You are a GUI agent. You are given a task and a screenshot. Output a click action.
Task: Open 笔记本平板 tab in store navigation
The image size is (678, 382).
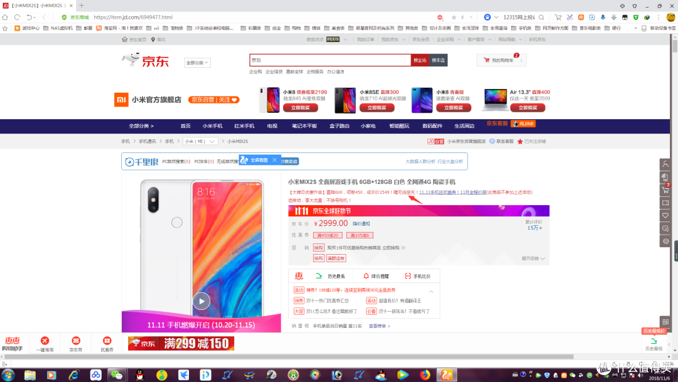tap(304, 125)
